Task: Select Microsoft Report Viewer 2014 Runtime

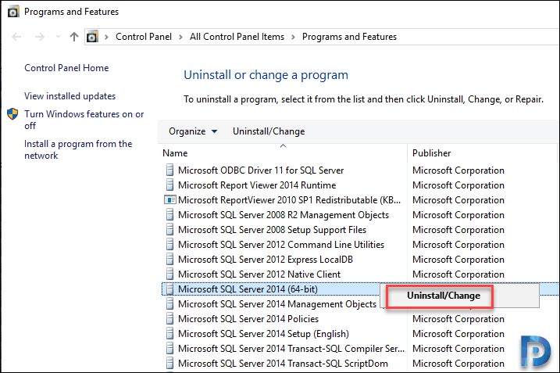Action: pos(257,185)
